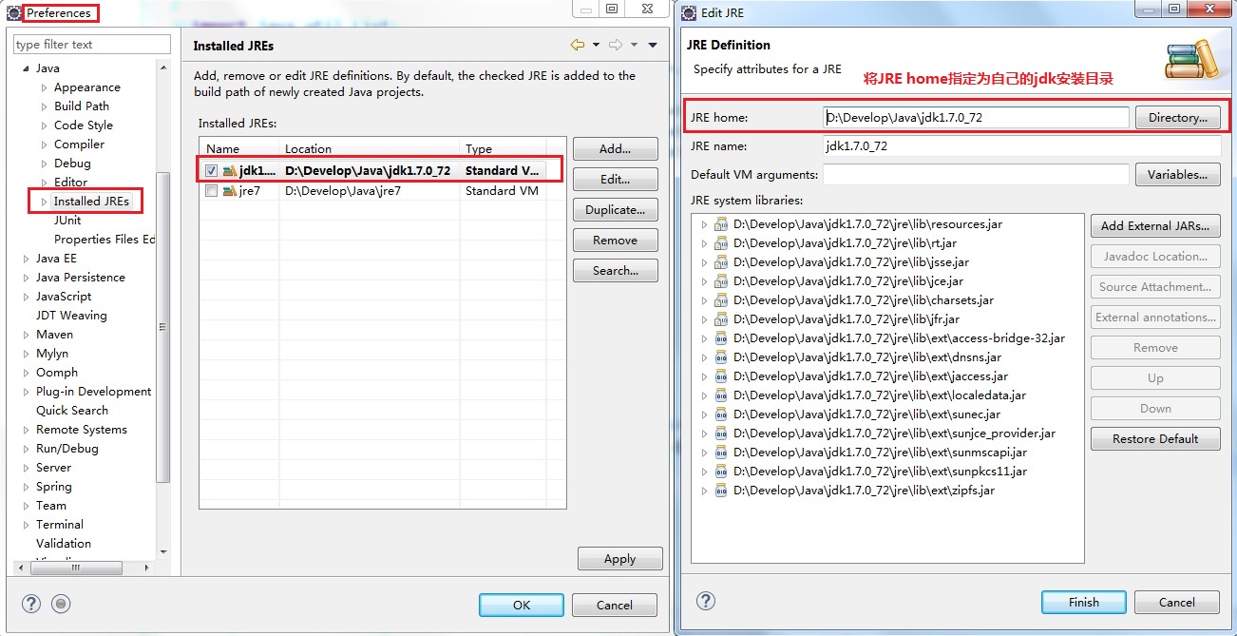Viewport: 1237px width, 636px height.
Task: Expand the rt.jar library entry
Action: 704,243
